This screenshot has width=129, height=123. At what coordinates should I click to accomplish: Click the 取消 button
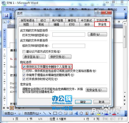pyautogui.click(x=102, y=102)
